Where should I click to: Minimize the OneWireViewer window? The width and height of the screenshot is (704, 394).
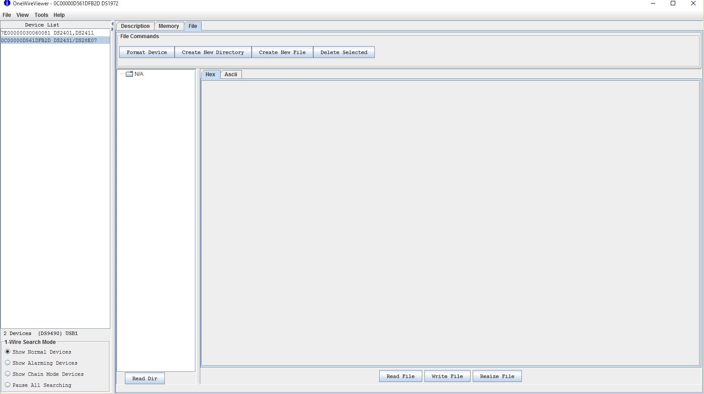(x=653, y=4)
